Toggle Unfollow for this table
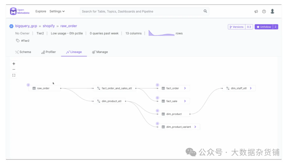This screenshot has width=289, height=164. (264, 27)
